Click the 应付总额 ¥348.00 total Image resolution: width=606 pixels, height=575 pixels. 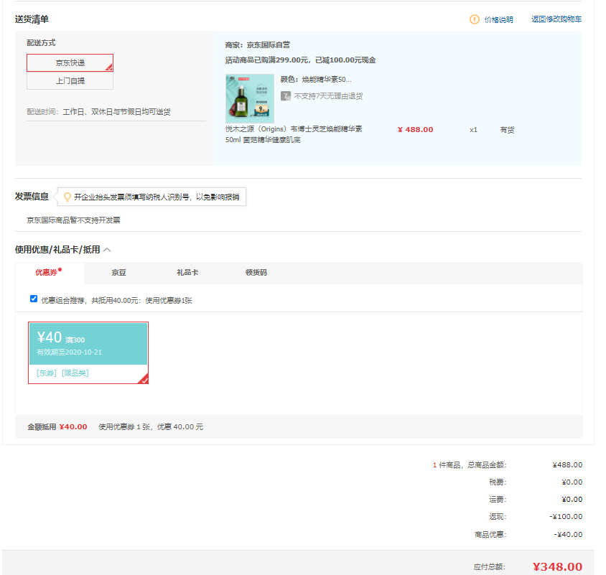[557, 567]
